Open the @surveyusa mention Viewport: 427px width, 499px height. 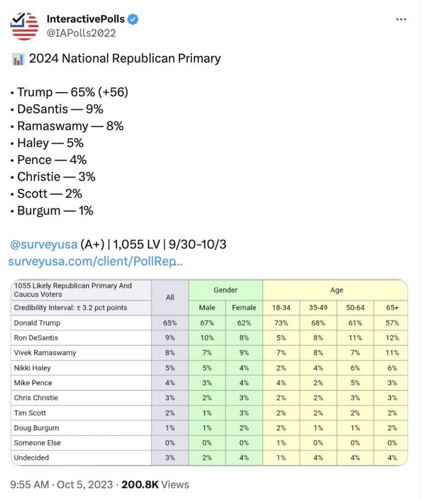pos(43,244)
